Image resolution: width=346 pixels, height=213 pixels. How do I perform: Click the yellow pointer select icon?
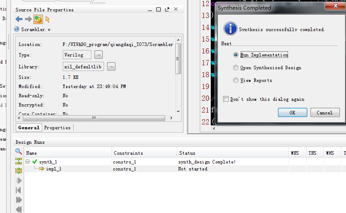pos(47,19)
